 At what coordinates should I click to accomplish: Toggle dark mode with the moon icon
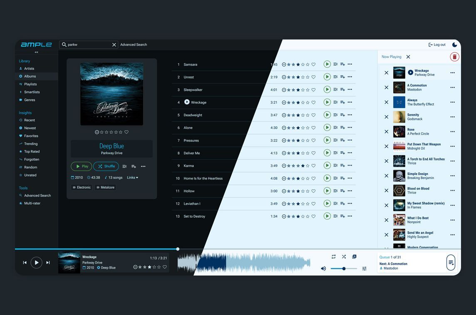coord(454,44)
